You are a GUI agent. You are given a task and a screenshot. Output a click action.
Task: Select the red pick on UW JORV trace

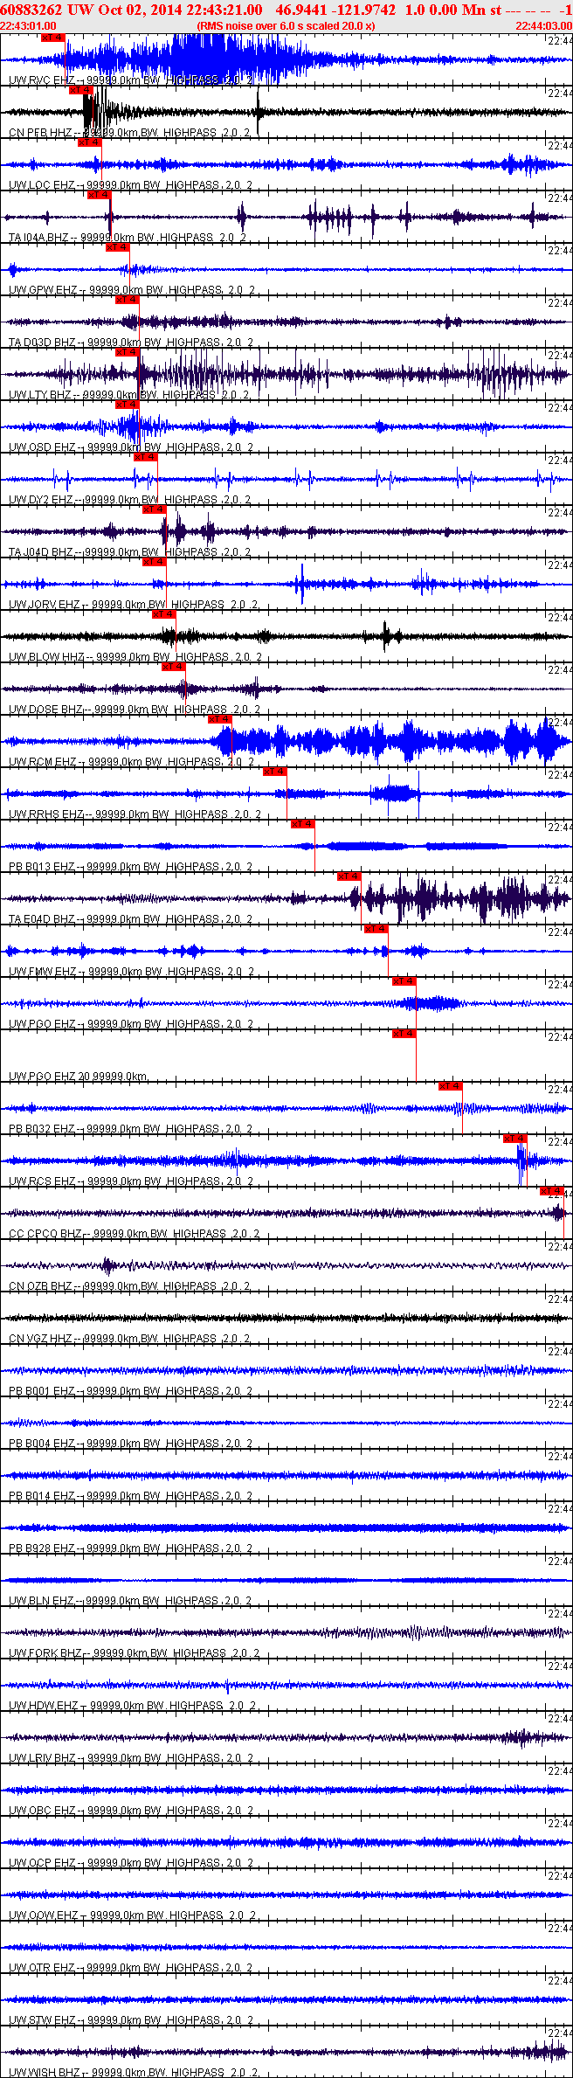point(154,562)
